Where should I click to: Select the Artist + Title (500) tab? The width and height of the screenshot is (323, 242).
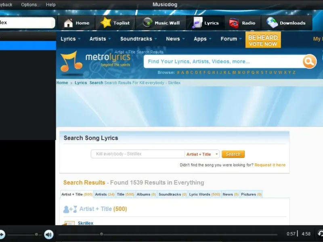77,194
